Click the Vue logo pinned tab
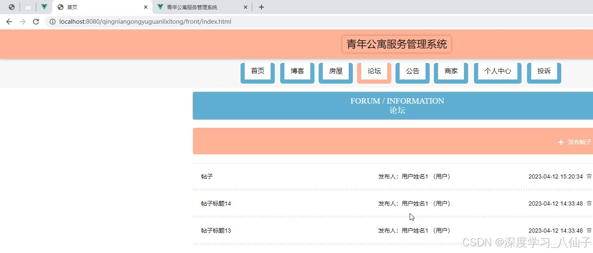Screen dimensions: 593x253 pos(44,7)
